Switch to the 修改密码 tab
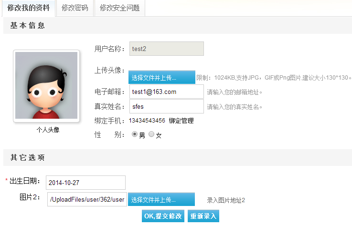The width and height of the screenshot is (352, 226). point(75,8)
